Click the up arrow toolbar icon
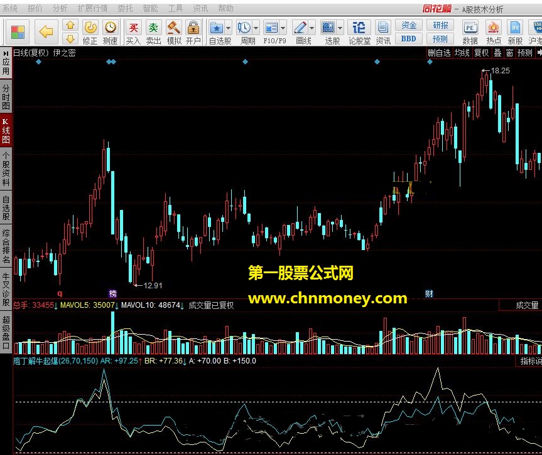The height and width of the screenshot is (455, 542). (x=70, y=25)
